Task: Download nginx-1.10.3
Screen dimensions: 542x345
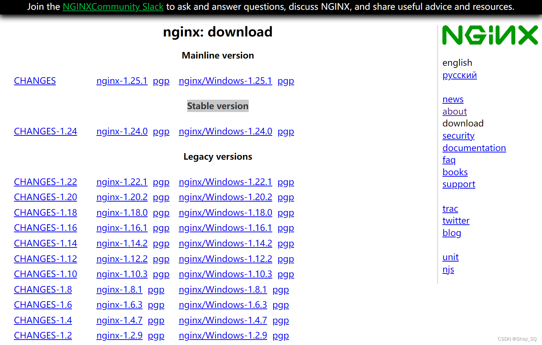Action: point(122,274)
